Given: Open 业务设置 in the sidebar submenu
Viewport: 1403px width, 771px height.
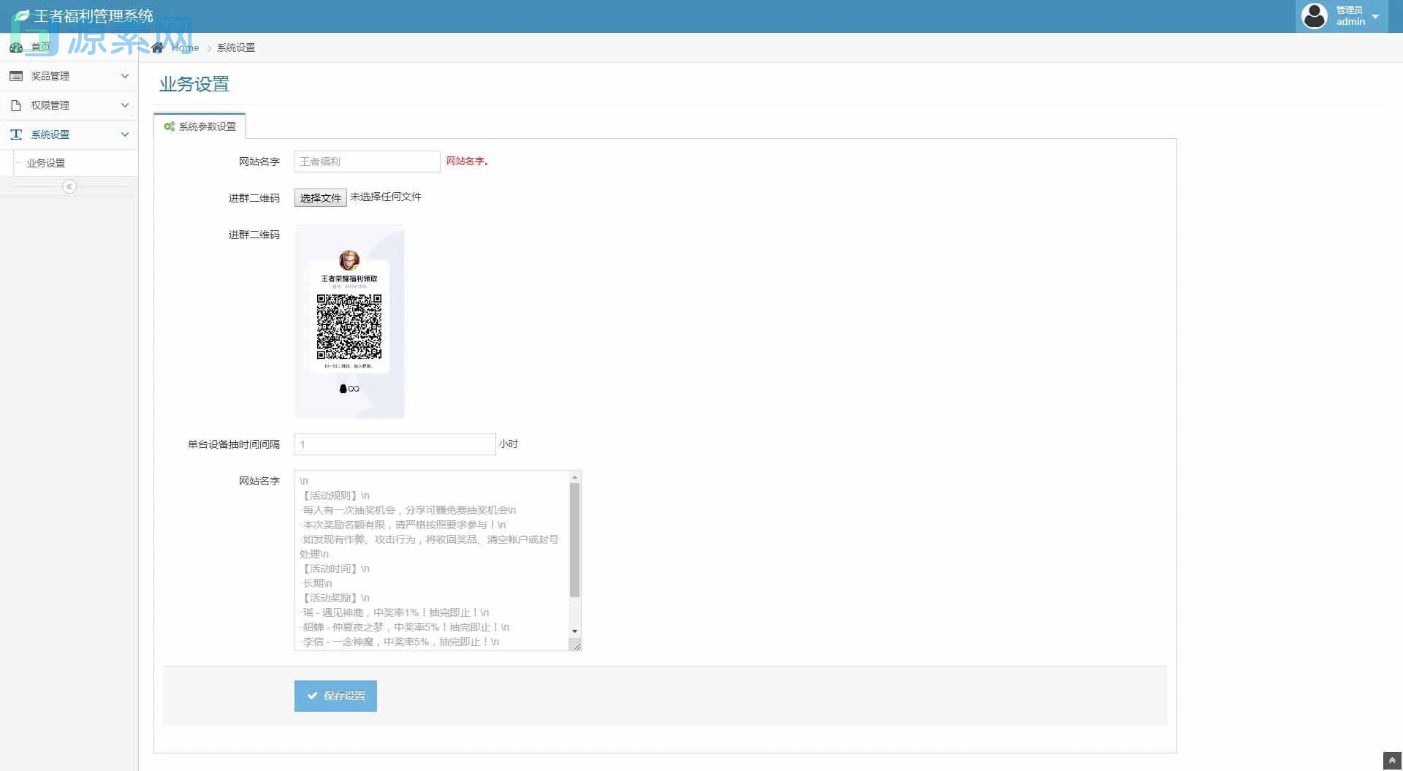Looking at the screenshot, I should (x=46, y=163).
